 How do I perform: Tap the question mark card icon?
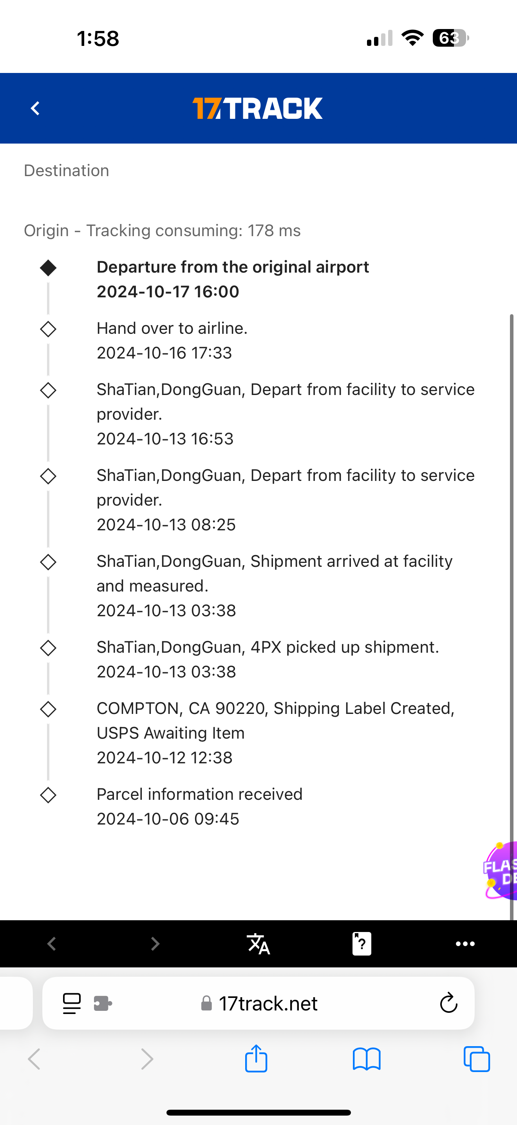(362, 944)
